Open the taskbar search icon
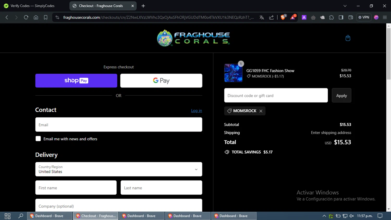 [x=21, y=216]
